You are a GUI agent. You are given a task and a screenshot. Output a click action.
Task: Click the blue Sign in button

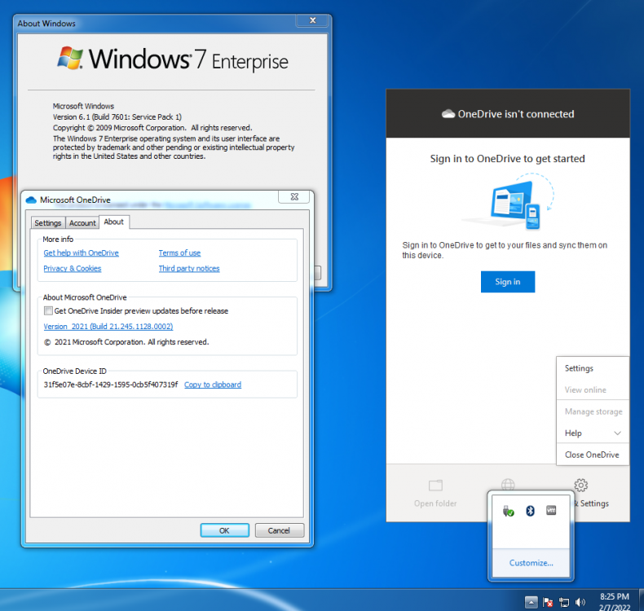508,282
